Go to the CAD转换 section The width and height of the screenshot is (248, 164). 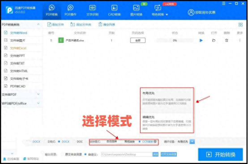[x=114, y=10]
